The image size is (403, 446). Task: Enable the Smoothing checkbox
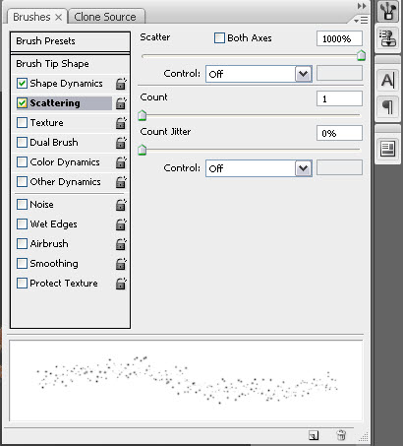pyautogui.click(x=22, y=264)
